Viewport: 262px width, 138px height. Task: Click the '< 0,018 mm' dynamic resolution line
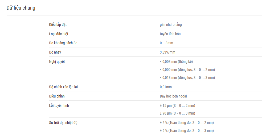(x=187, y=78)
